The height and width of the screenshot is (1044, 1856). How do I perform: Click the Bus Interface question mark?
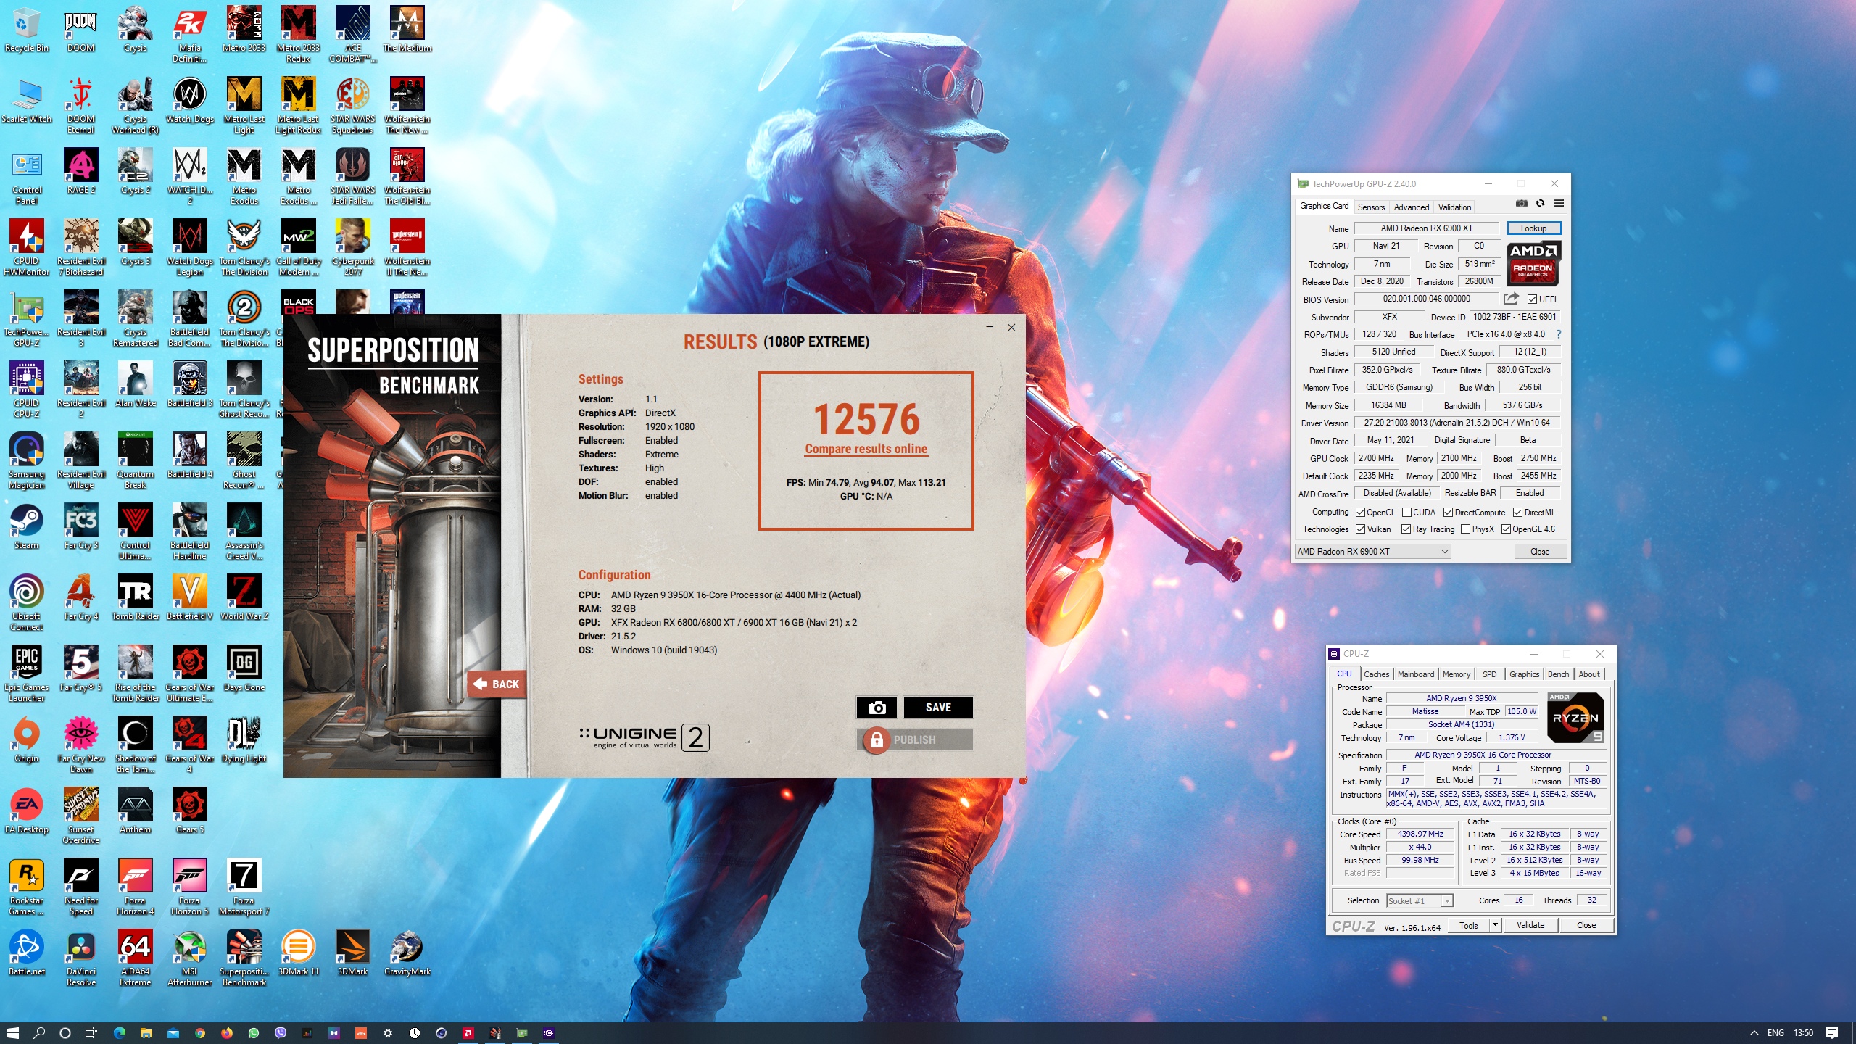[x=1558, y=334]
